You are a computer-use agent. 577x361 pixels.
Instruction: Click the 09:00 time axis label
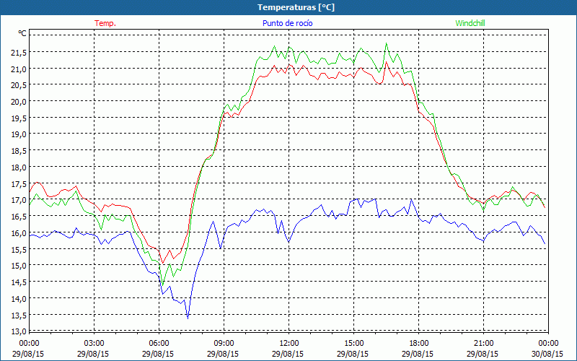click(x=224, y=344)
